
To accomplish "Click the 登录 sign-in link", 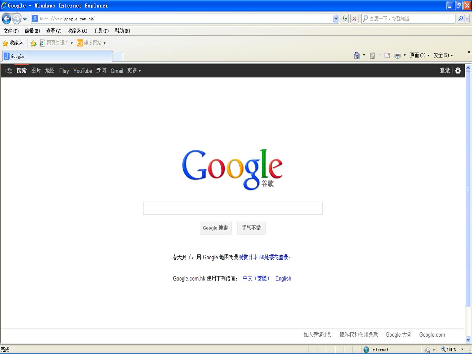I will (445, 71).
